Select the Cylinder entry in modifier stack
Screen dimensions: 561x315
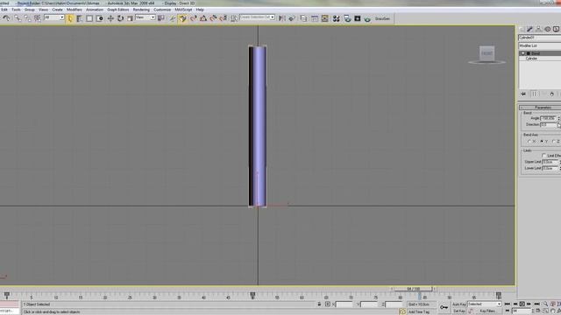[x=531, y=59]
